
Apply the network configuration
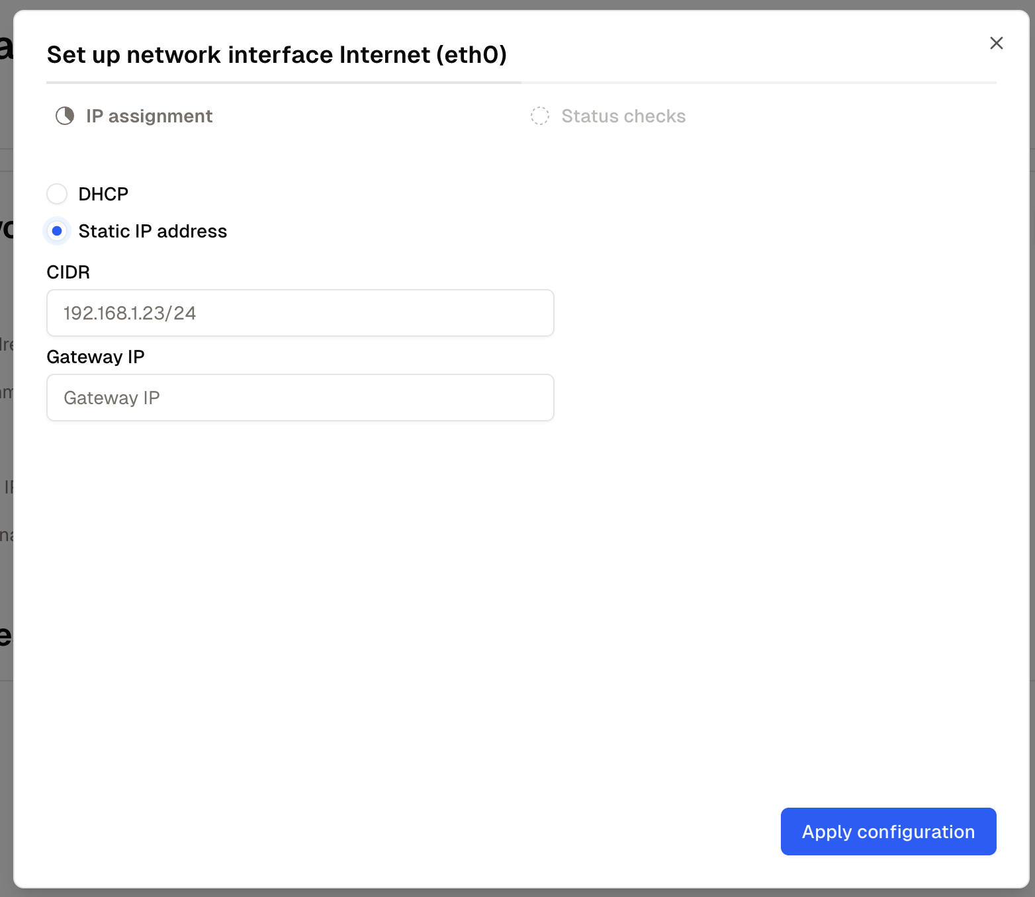[888, 832]
